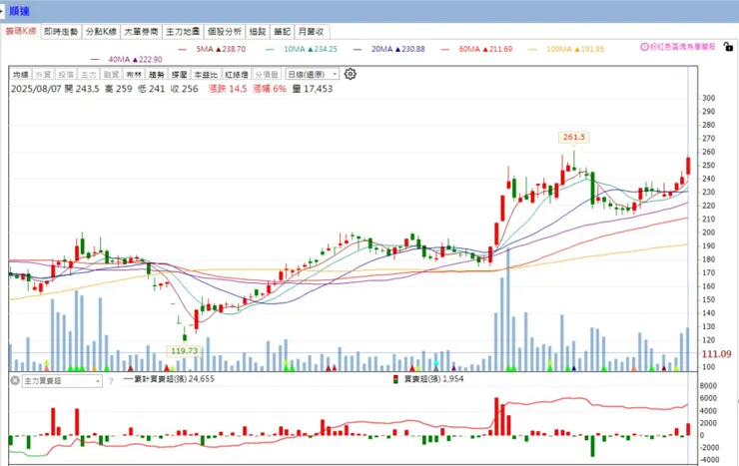This screenshot has height=466, width=739.
Task: Click the red-green light icon beside 買賣超(張)
Action: tap(395, 379)
